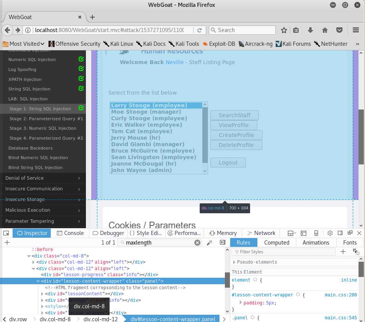This screenshot has width=365, height=322.
Task: Expand Insecure Communication category
Action: pyautogui.click(x=43, y=189)
